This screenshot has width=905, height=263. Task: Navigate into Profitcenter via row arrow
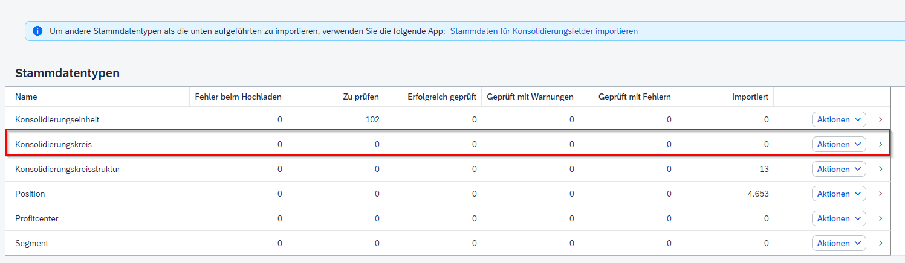[880, 218]
